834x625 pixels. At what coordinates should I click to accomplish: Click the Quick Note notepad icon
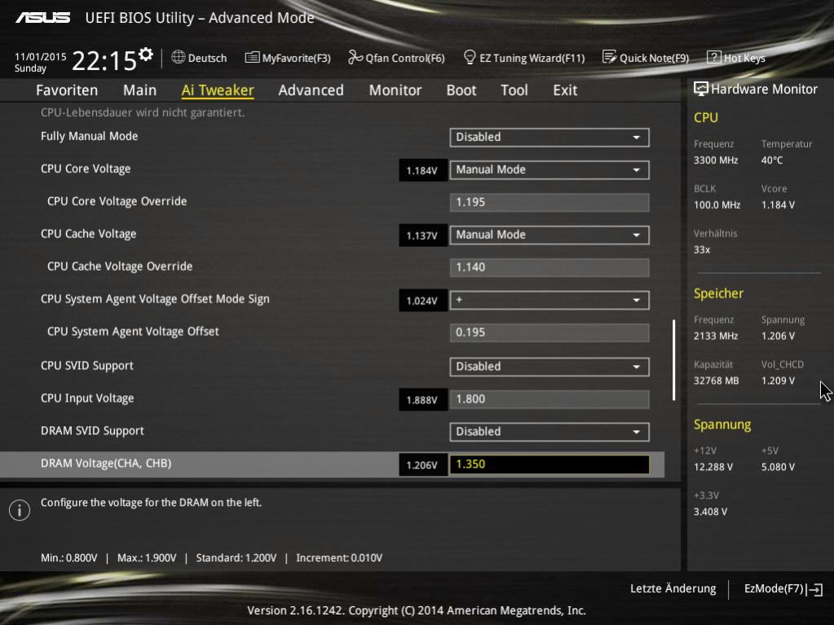point(609,57)
